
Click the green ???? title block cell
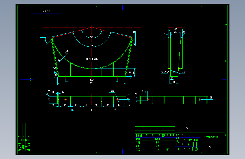(x=167, y=149)
